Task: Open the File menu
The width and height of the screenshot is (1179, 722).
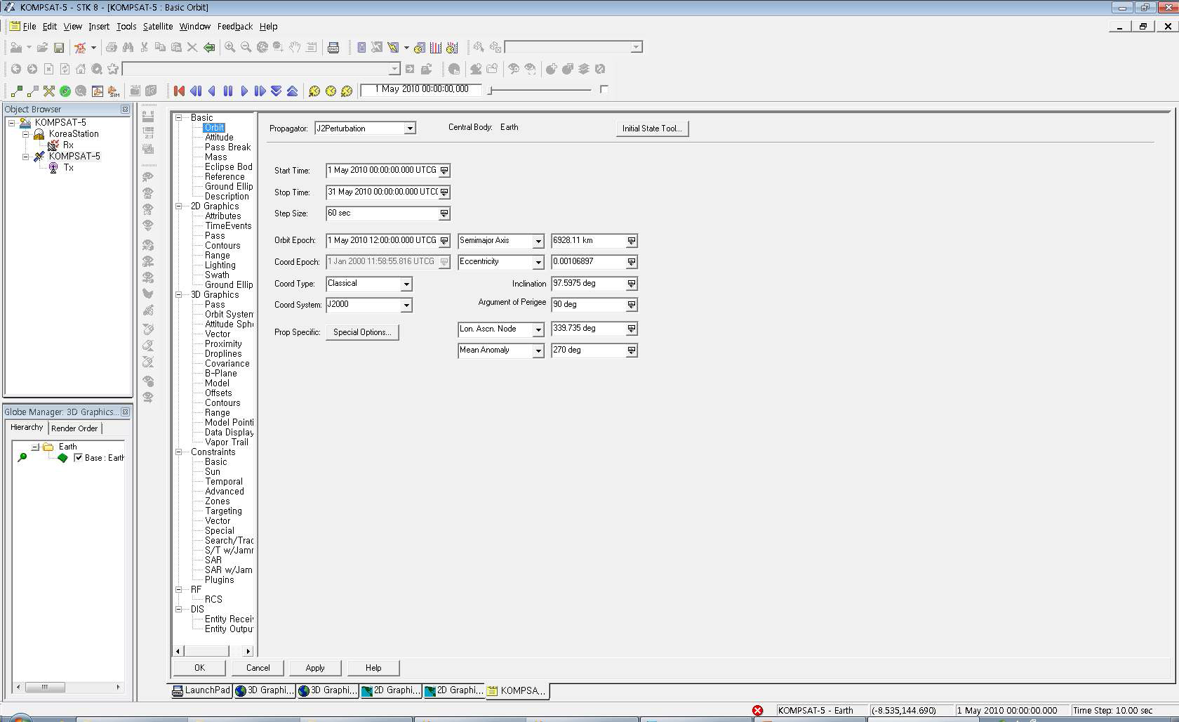Action: (29, 27)
